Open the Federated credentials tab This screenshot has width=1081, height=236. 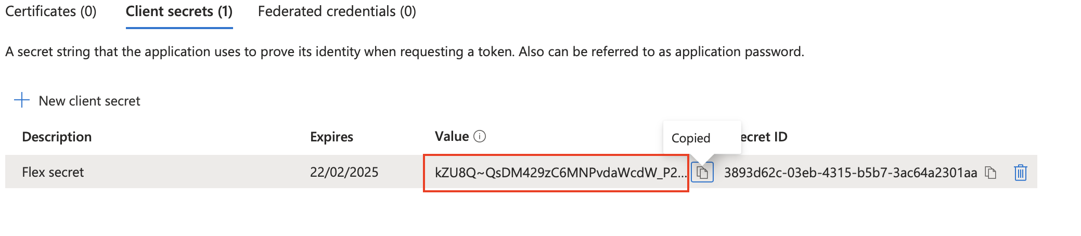[337, 11]
